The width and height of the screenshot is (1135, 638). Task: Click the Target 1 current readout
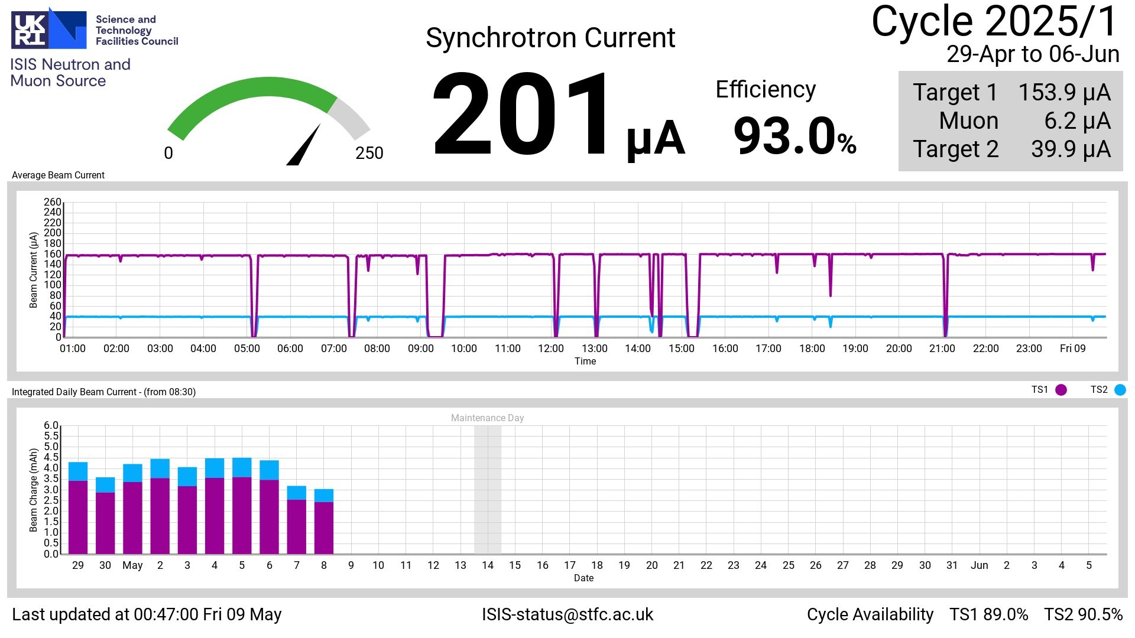[x=1063, y=93]
